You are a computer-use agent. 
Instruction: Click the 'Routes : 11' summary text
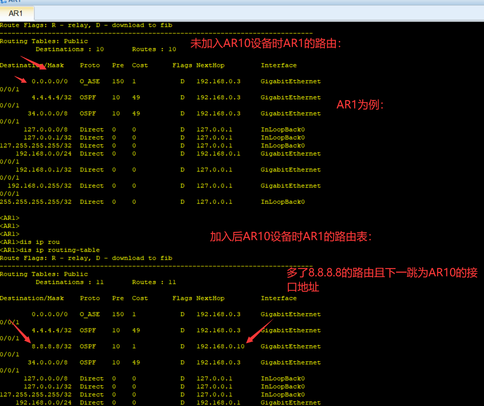click(154, 282)
